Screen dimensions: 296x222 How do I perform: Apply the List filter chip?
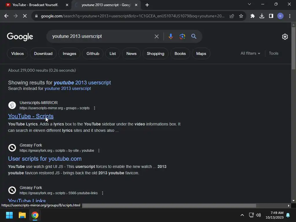coord(113,53)
